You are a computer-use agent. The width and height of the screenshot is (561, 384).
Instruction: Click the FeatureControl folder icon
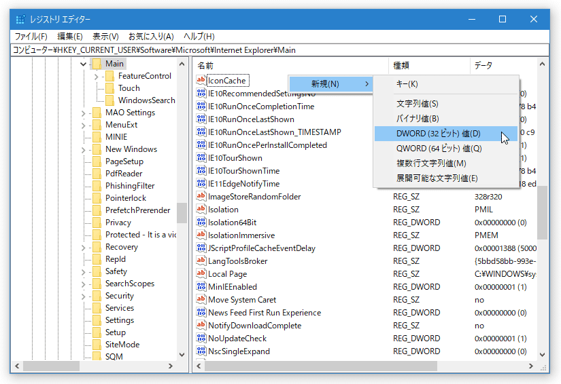point(109,76)
